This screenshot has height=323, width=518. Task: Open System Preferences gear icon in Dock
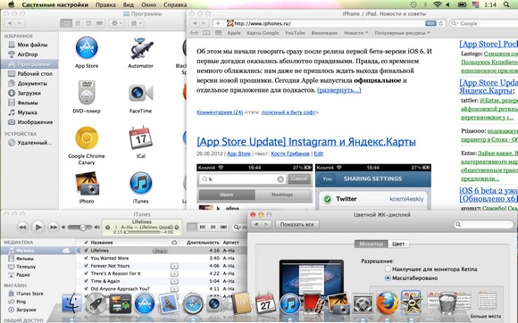(363, 303)
